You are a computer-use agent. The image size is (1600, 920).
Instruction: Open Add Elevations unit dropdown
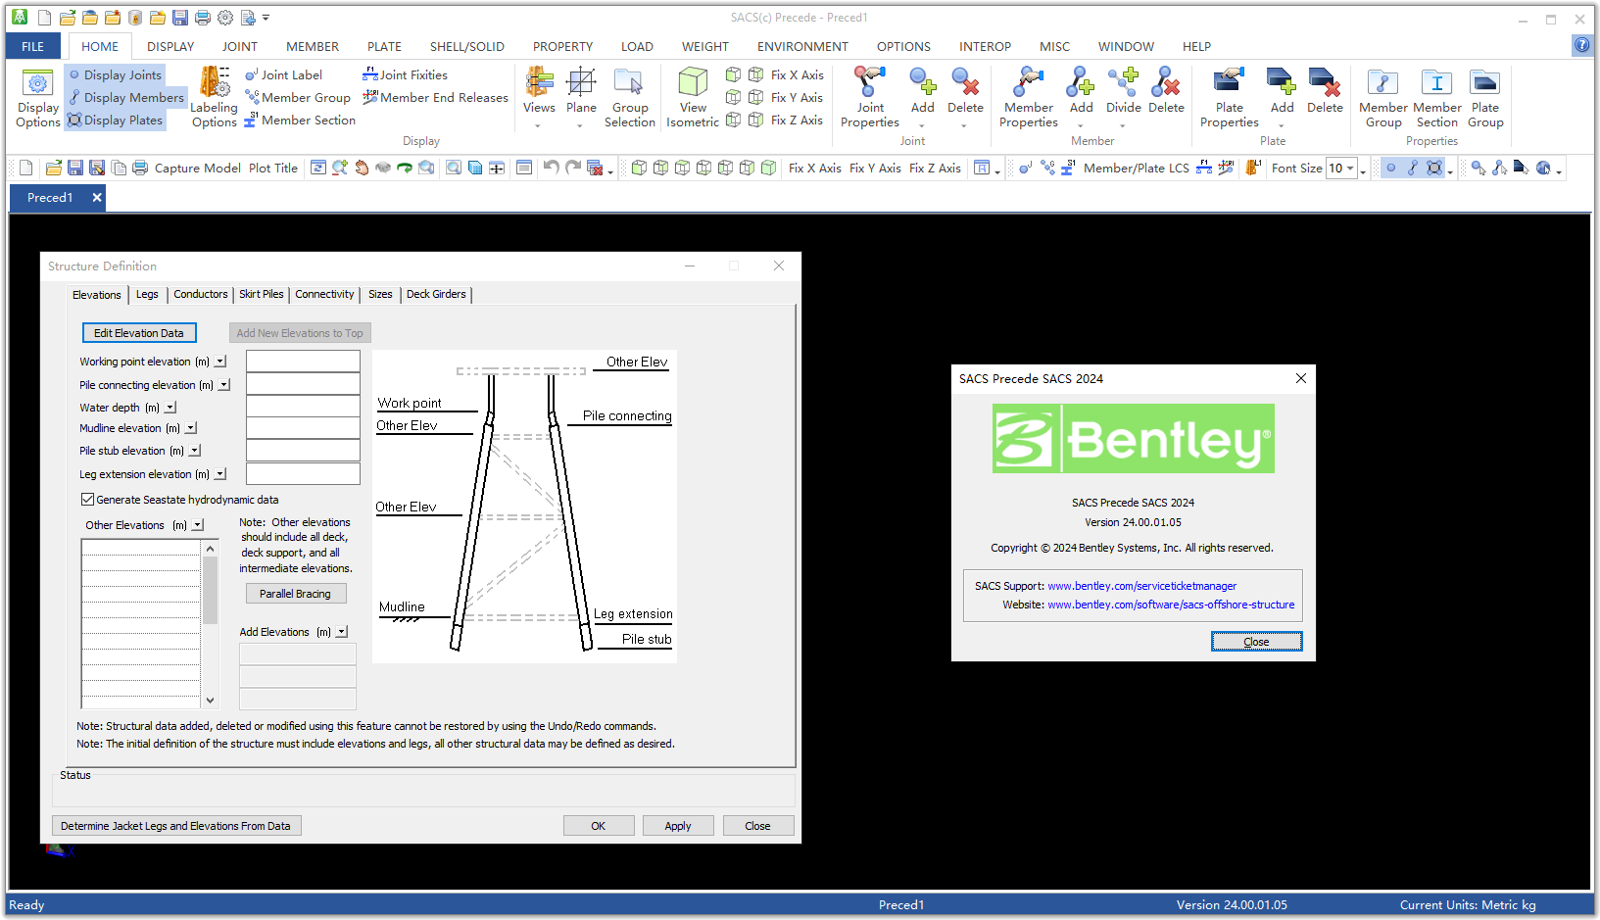(x=342, y=632)
